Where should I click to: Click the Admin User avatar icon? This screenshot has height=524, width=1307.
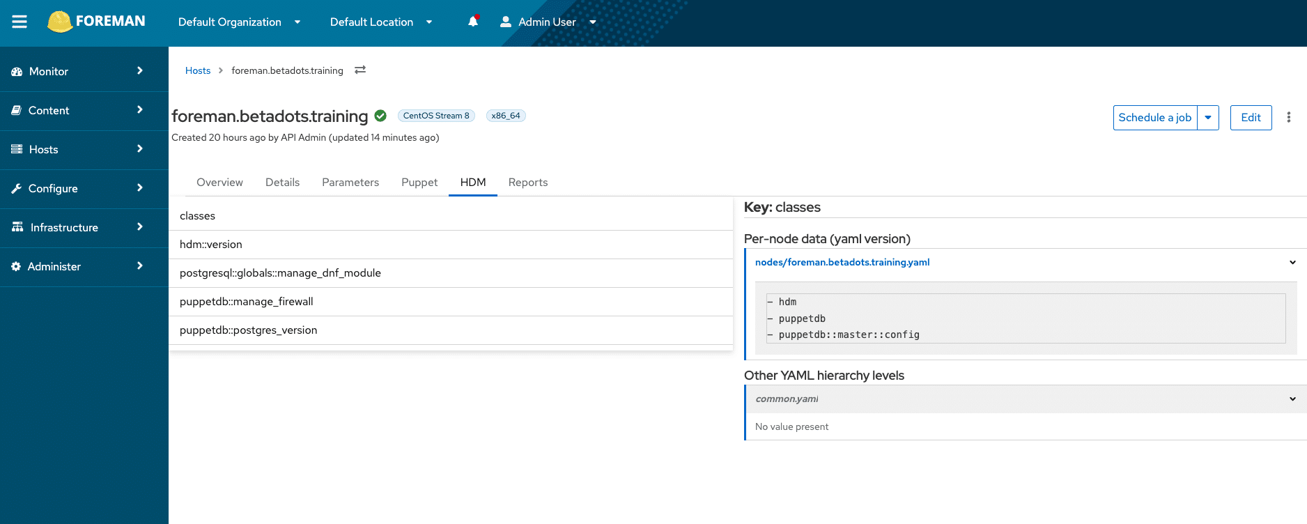tap(506, 22)
